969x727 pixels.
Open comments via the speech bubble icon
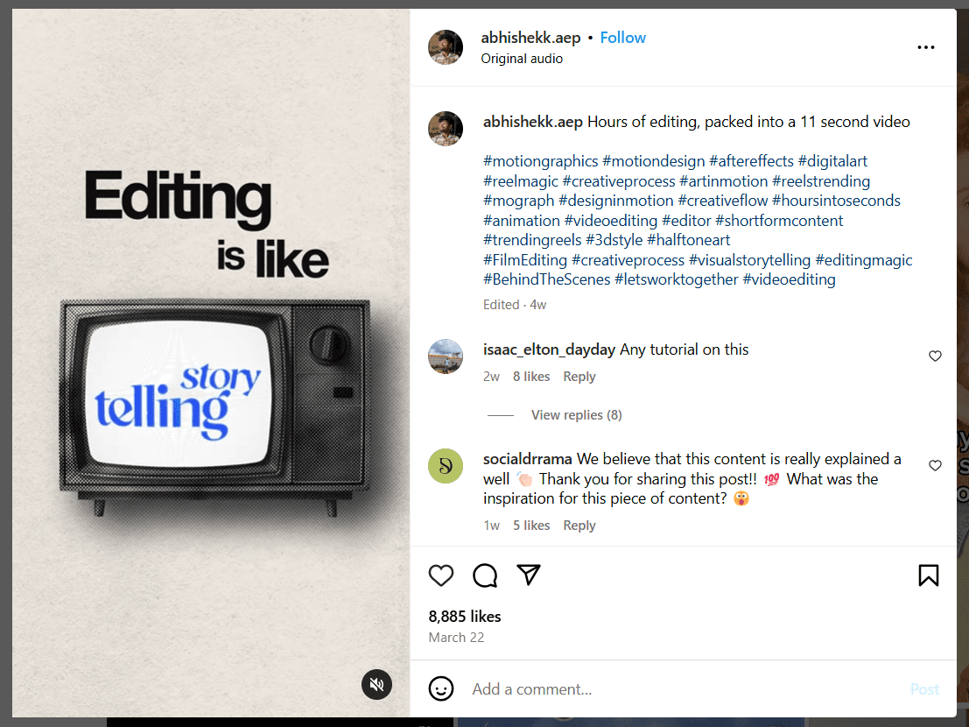coord(485,575)
